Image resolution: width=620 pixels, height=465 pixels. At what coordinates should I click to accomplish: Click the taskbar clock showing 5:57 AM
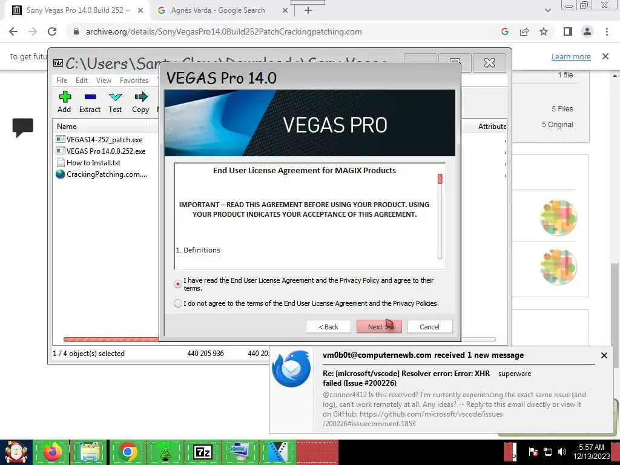[591, 452]
